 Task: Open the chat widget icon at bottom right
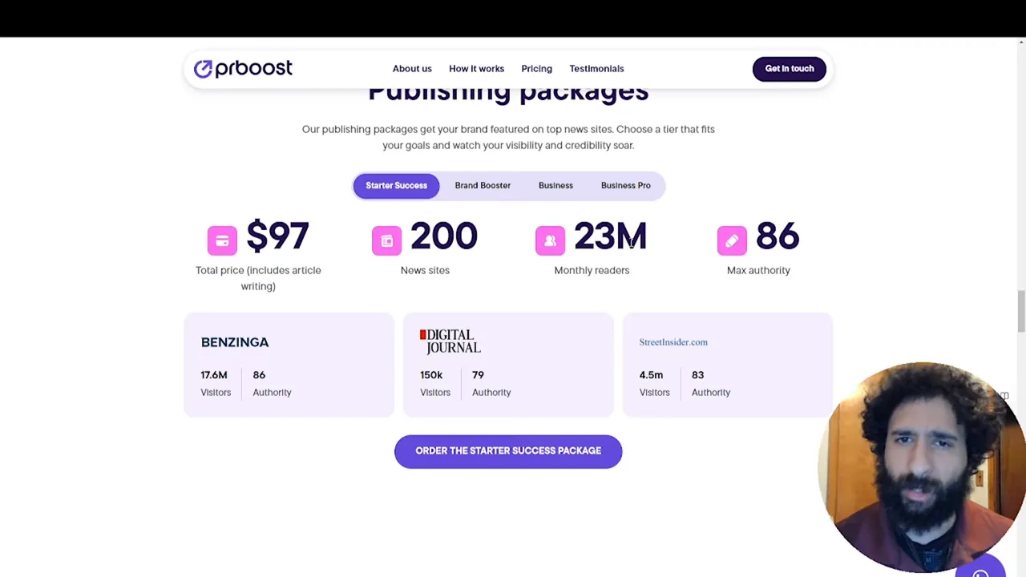pyautogui.click(x=980, y=569)
